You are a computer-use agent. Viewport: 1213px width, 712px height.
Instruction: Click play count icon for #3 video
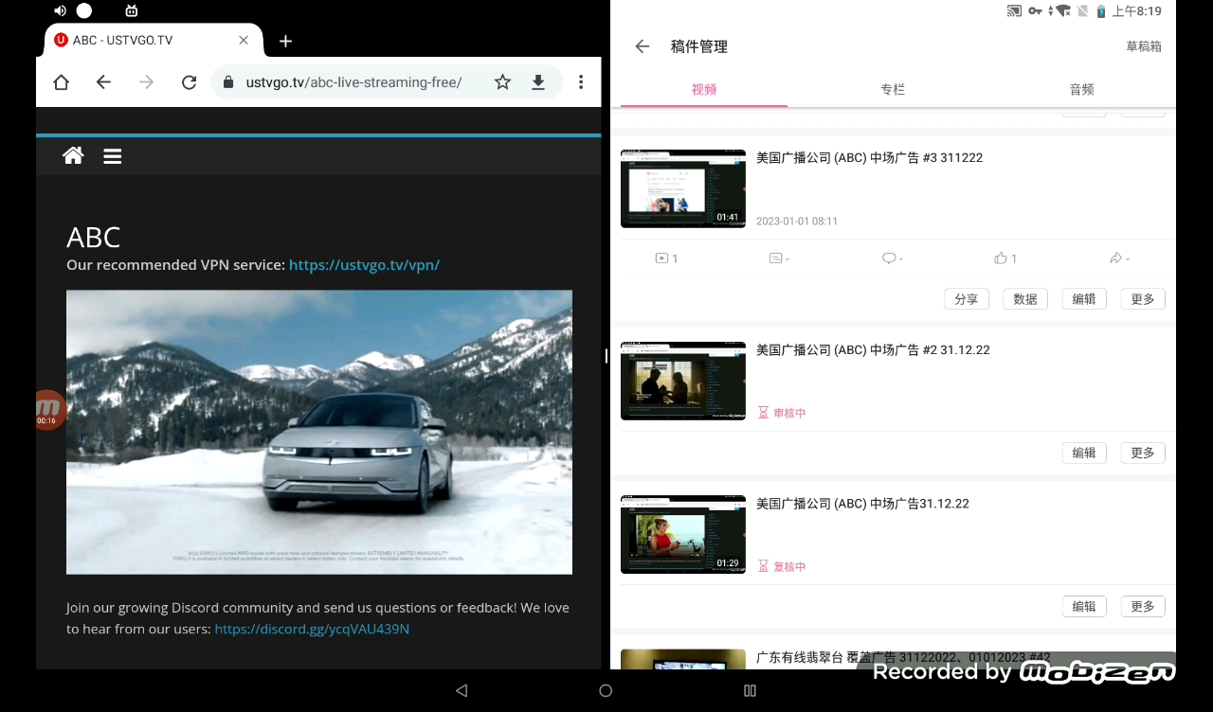[x=661, y=258]
